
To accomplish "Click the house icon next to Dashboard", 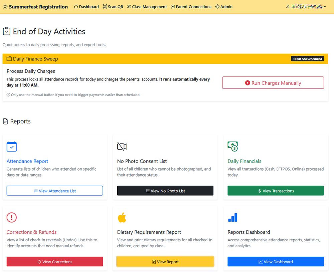I will pyautogui.click(x=76, y=7).
